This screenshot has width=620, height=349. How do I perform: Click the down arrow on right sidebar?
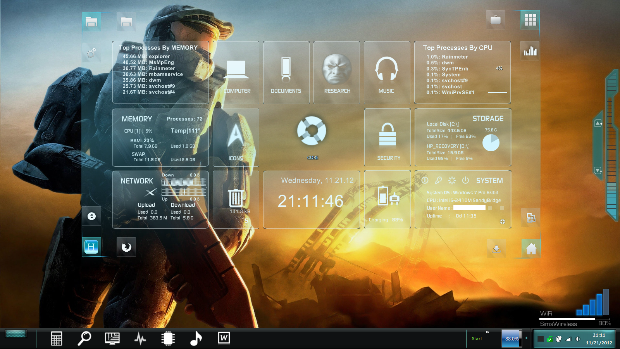pos(598,170)
